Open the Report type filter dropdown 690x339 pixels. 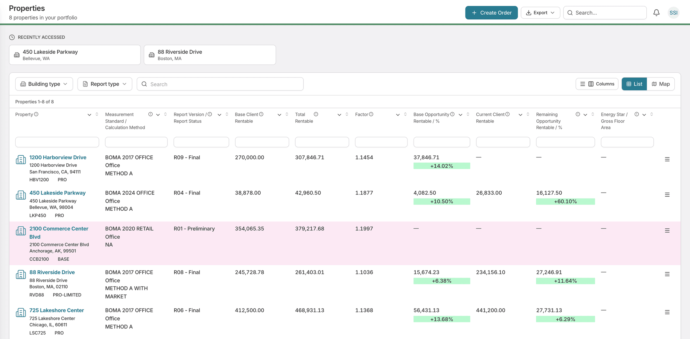coord(105,84)
